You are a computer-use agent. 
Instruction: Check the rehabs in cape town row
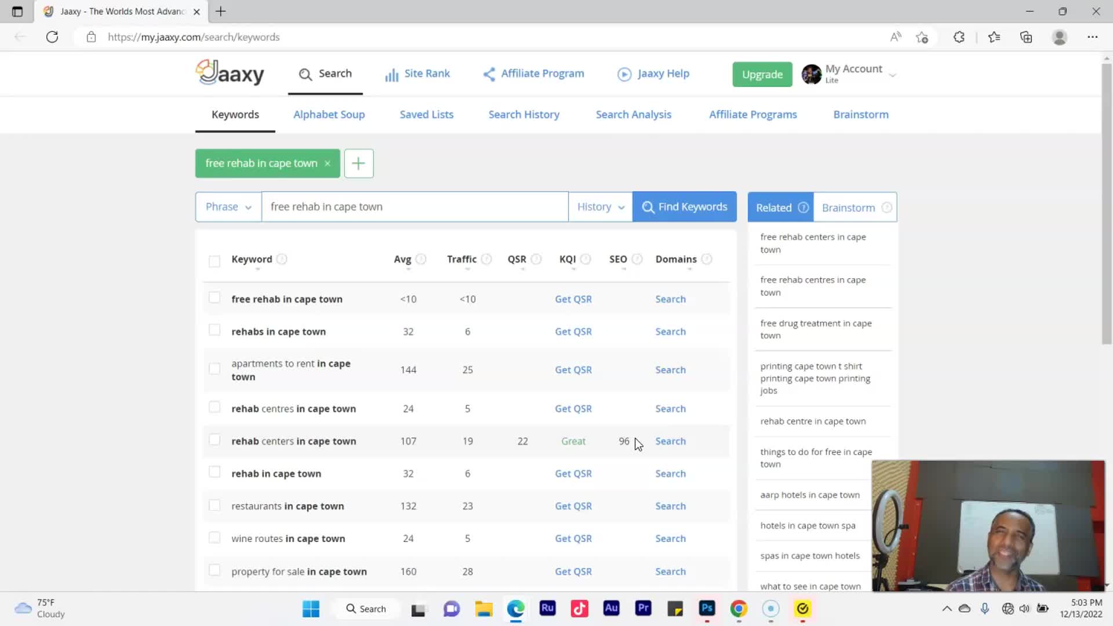(x=214, y=330)
